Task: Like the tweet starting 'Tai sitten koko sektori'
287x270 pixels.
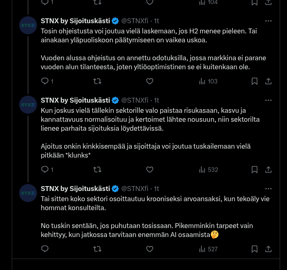Action: pyautogui.click(x=150, y=249)
